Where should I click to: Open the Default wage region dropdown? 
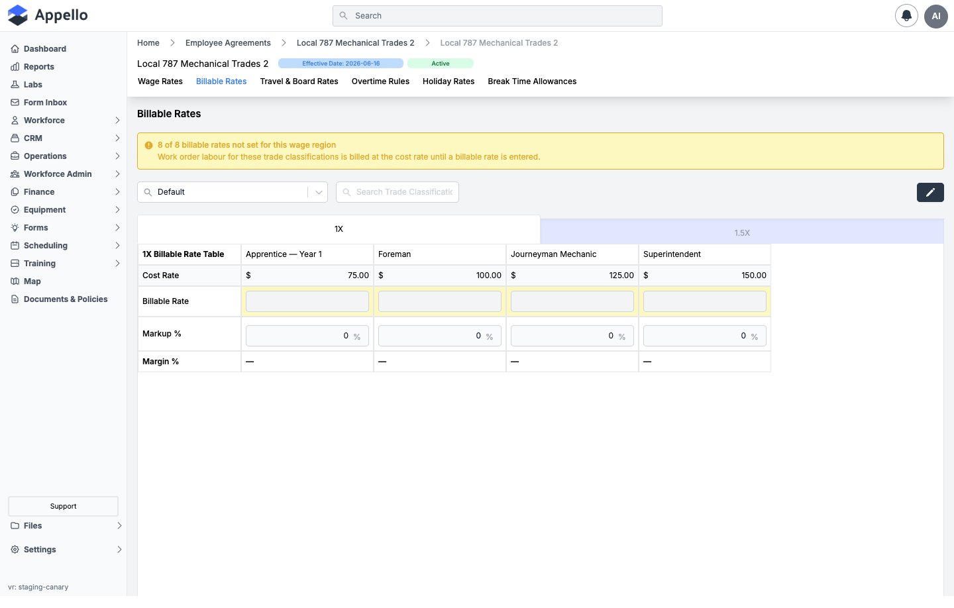pyautogui.click(x=233, y=192)
